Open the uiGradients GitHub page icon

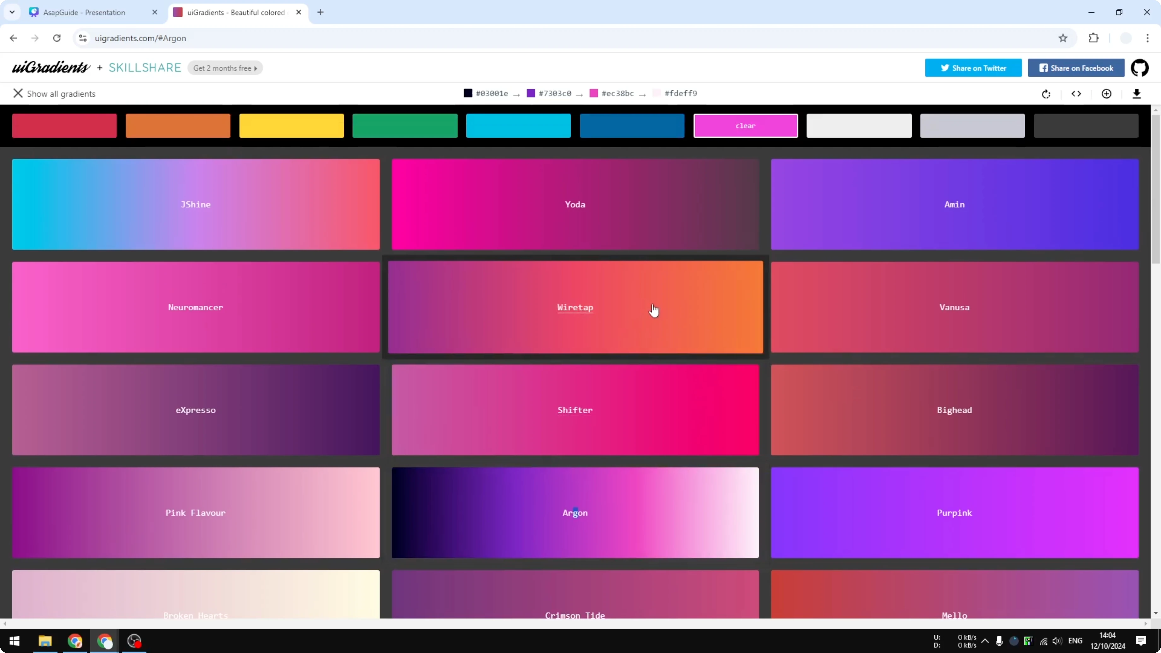click(x=1140, y=68)
